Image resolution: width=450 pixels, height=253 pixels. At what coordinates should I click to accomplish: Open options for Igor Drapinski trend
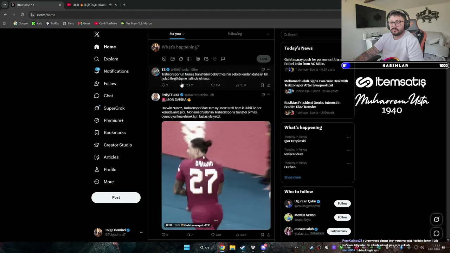tap(349, 137)
